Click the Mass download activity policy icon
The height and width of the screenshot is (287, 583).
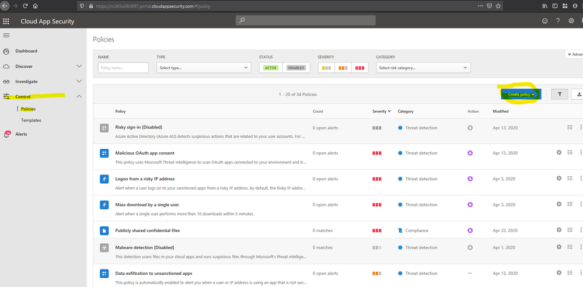pos(104,205)
